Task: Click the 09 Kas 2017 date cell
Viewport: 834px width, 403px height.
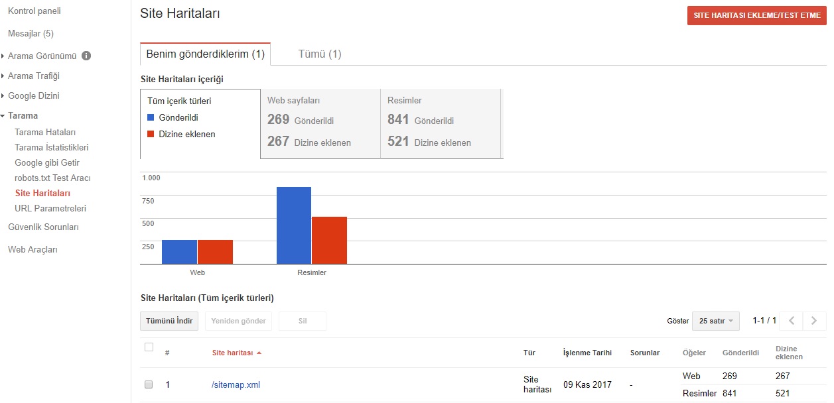Action: click(x=587, y=385)
